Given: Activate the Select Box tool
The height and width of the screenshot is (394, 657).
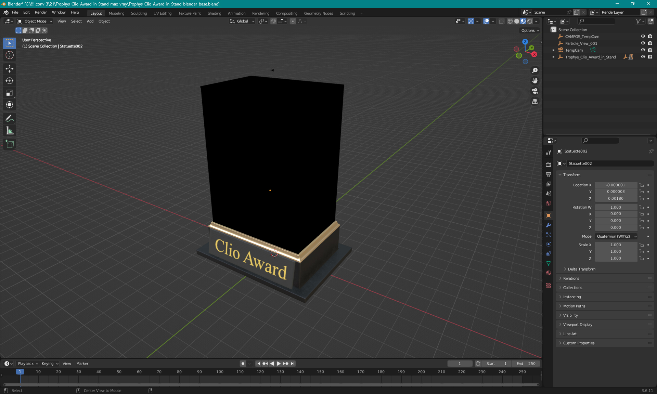Looking at the screenshot, I should (10, 43).
